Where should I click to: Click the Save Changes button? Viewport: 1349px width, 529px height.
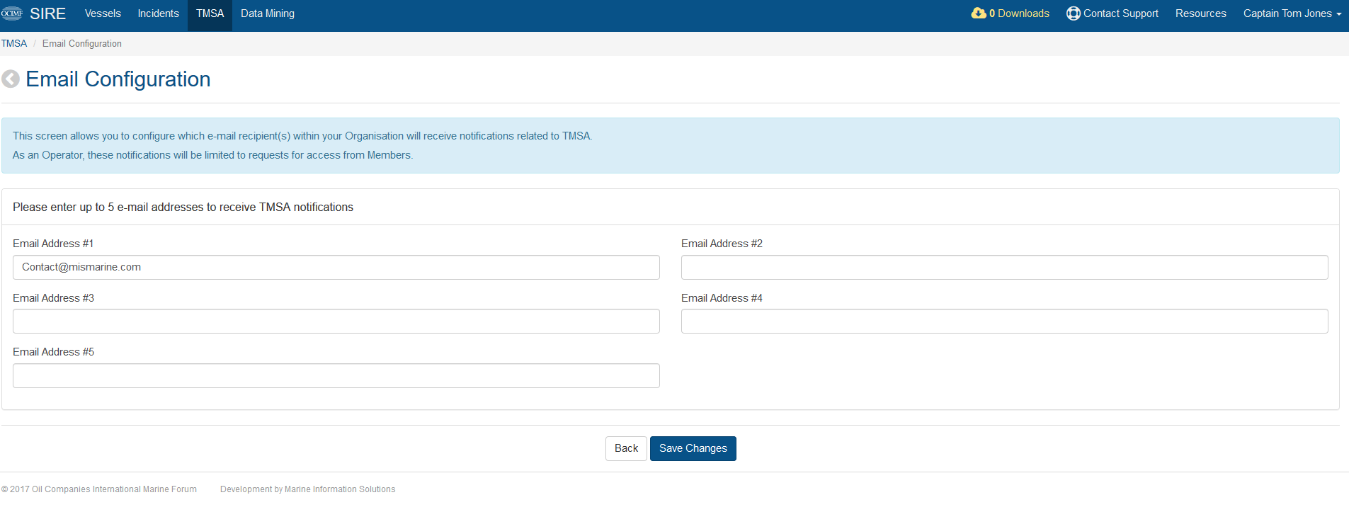(x=693, y=448)
